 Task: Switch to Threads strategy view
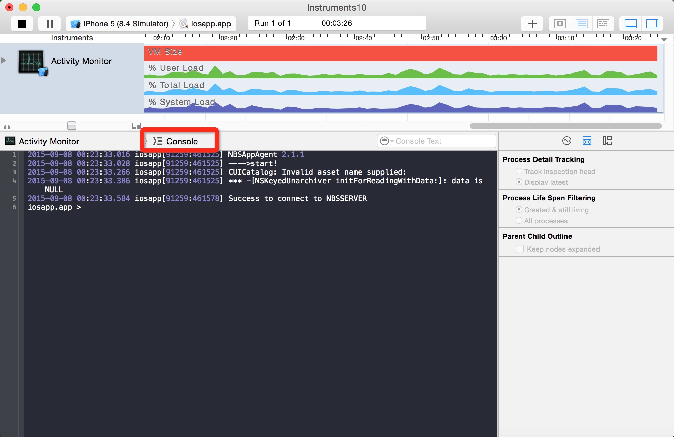[x=603, y=24]
